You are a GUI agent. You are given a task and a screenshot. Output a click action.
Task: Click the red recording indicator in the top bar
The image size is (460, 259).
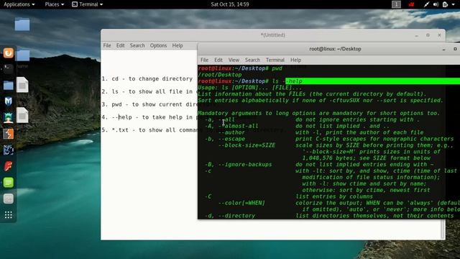coord(411,4)
